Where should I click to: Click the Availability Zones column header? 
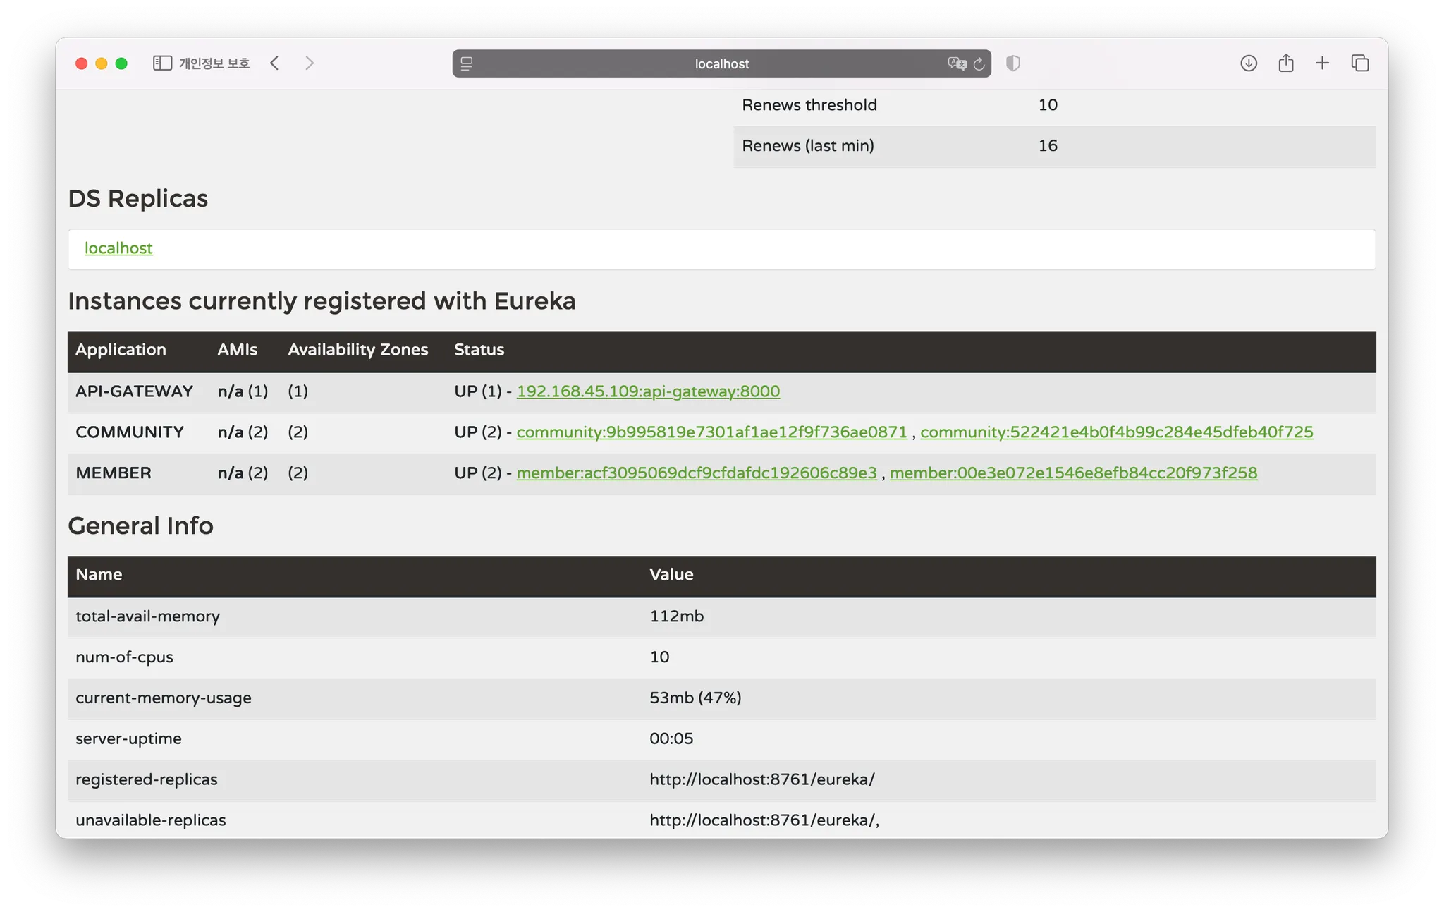pos(358,350)
